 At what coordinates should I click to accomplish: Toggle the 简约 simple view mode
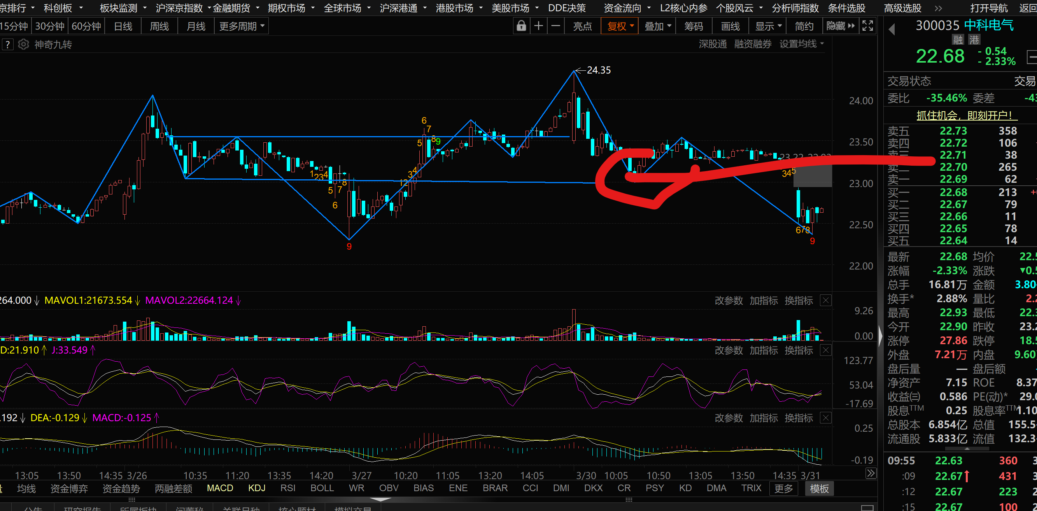point(804,26)
